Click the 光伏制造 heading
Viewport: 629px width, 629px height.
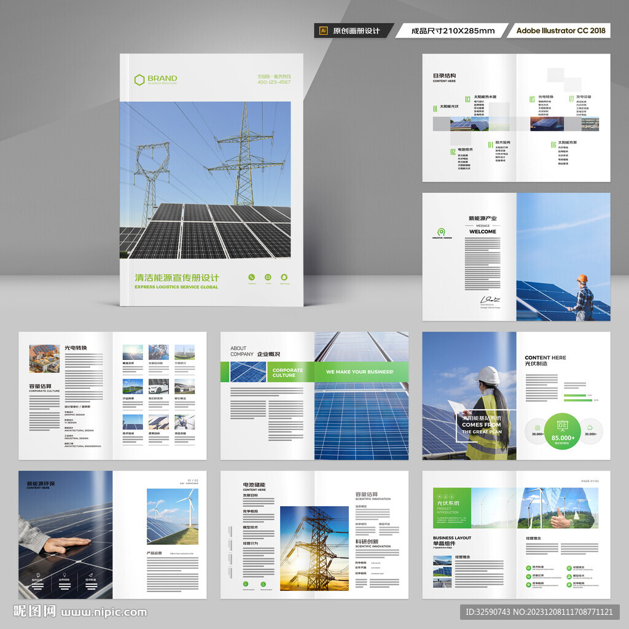click(536, 364)
